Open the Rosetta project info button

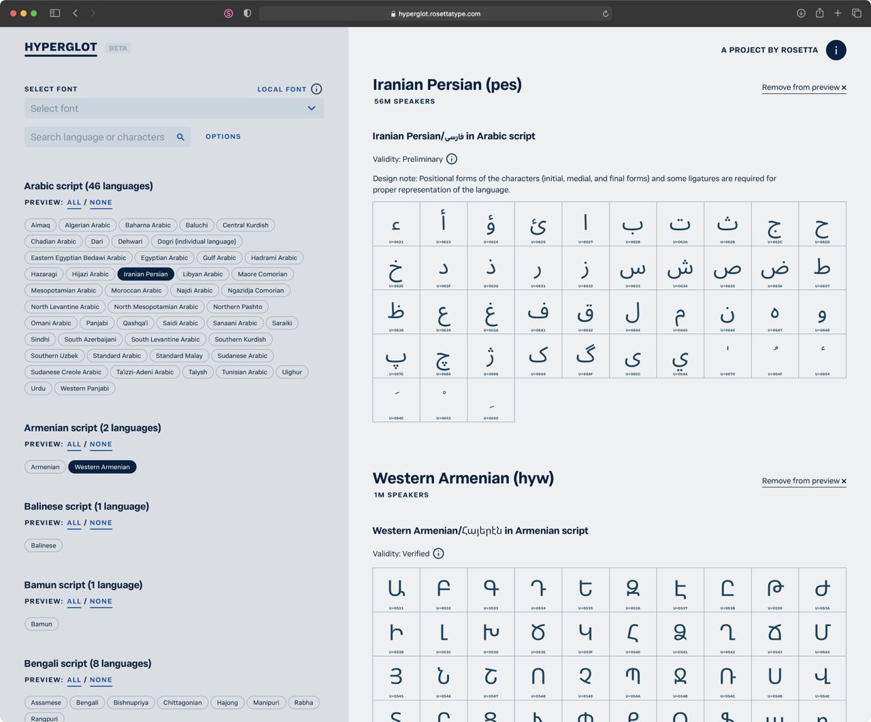click(x=836, y=50)
